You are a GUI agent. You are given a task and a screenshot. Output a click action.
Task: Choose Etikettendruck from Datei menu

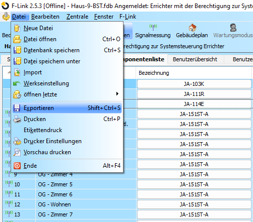[67, 130]
